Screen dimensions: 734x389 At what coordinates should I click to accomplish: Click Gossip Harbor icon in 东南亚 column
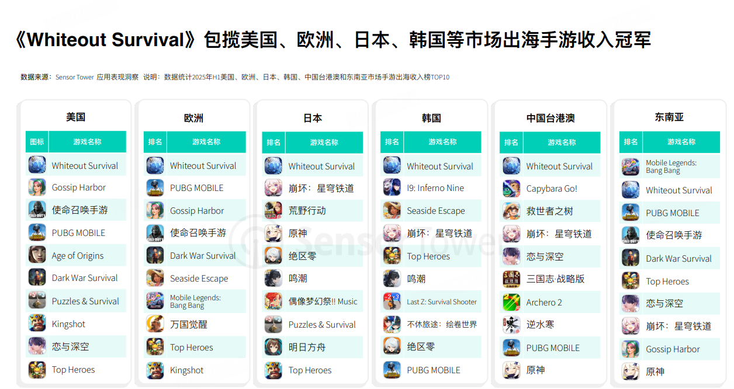[631, 349]
